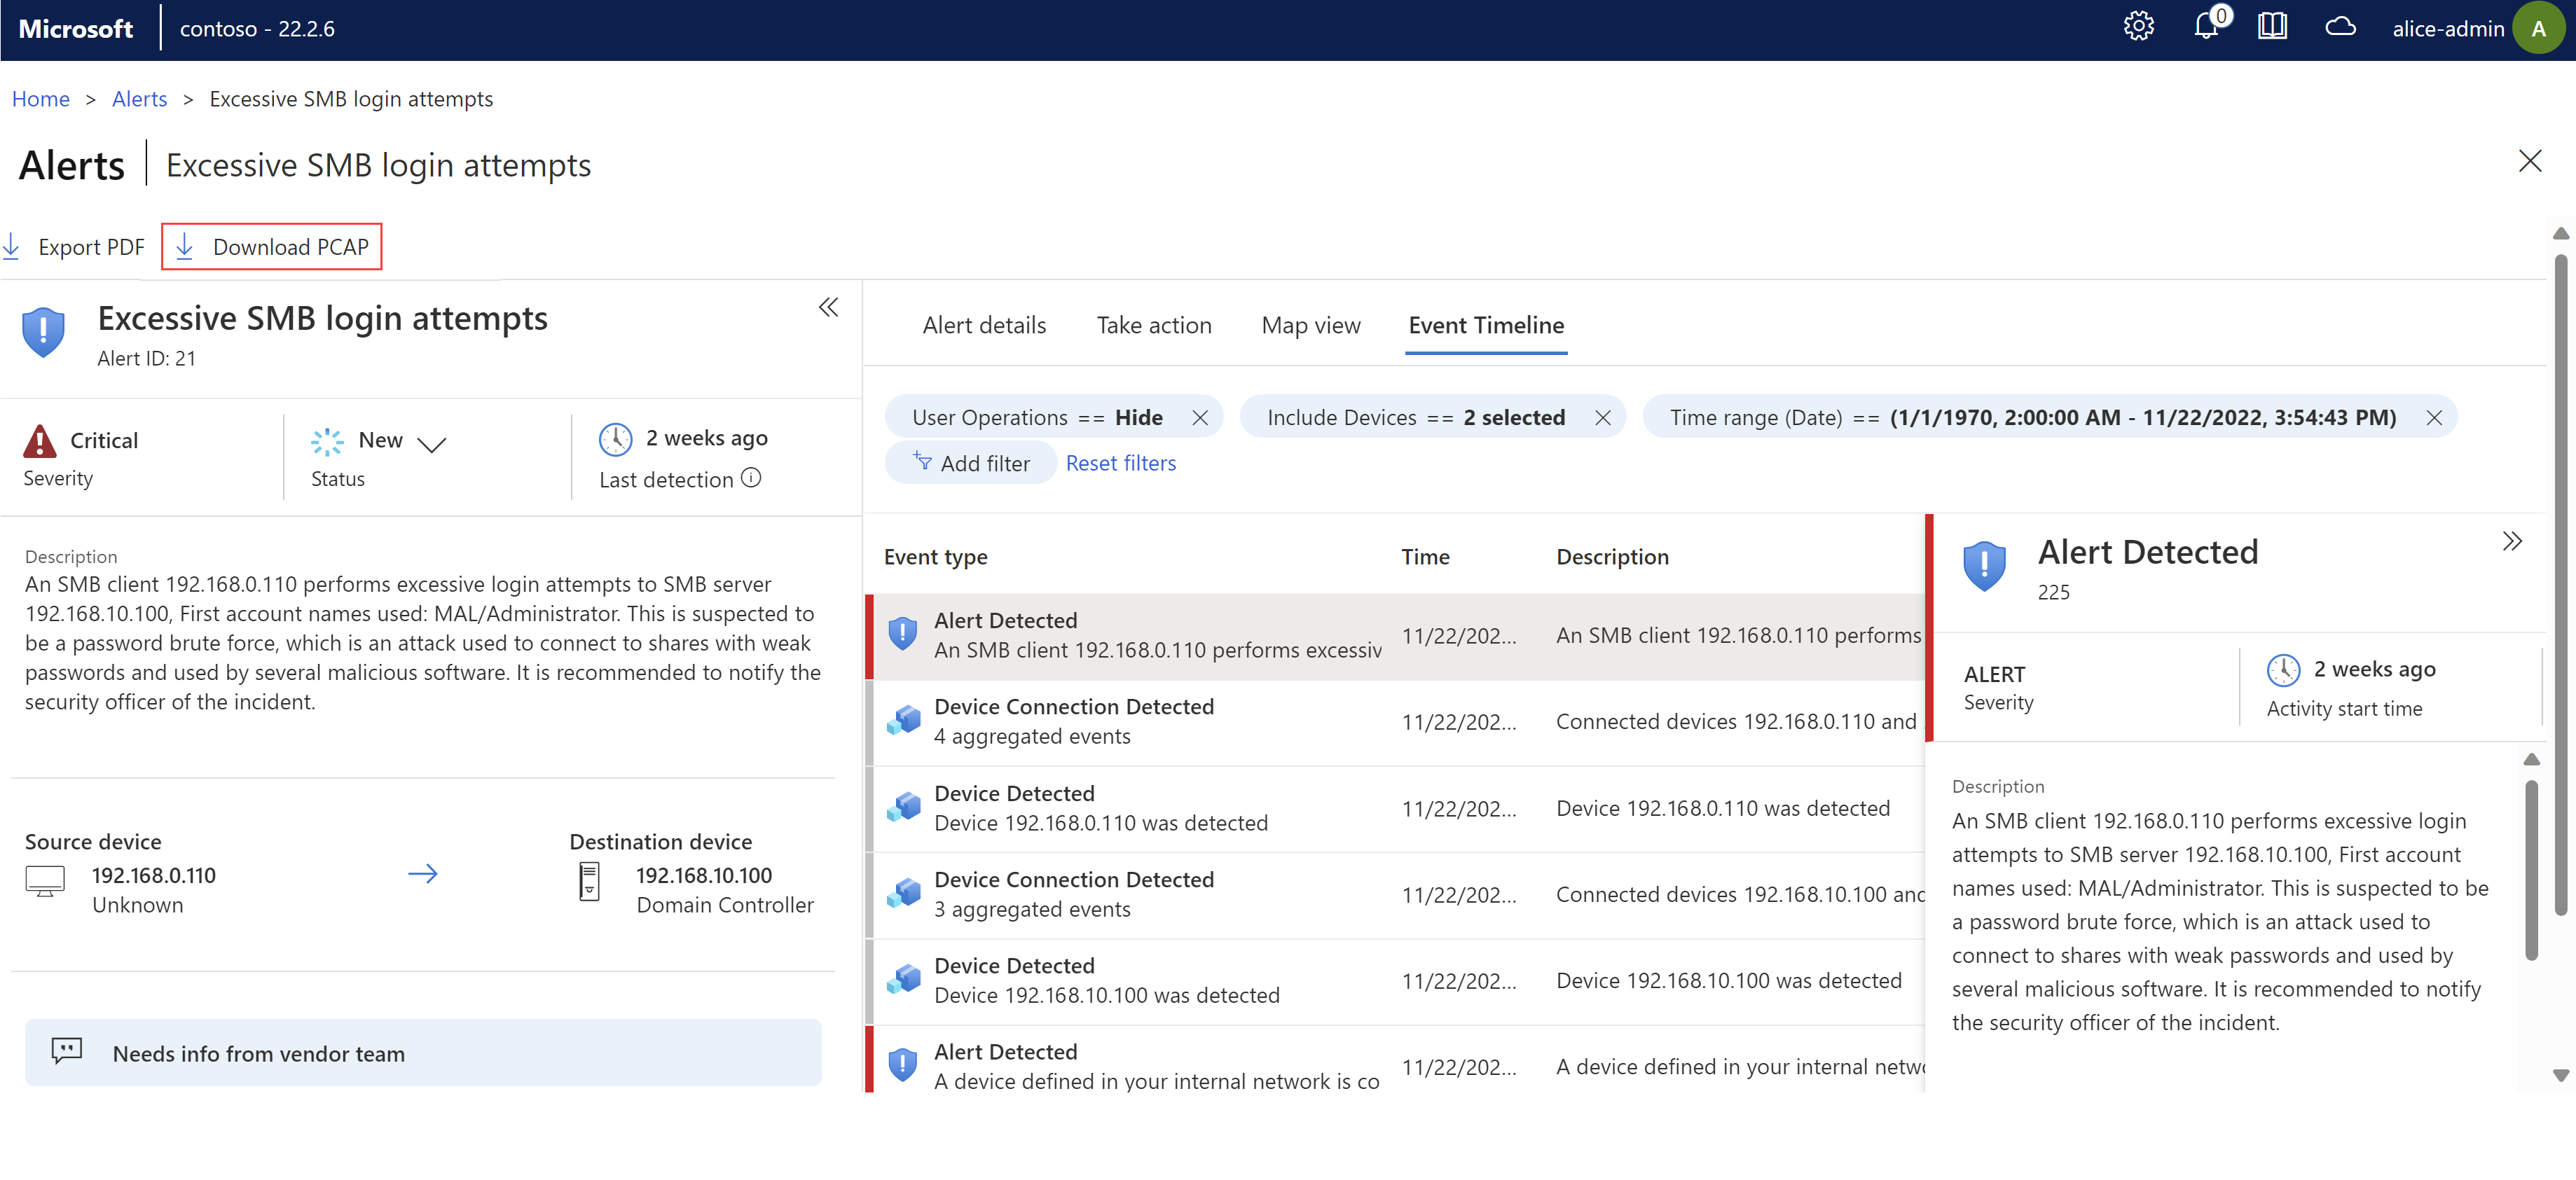Click the Add filter button
The width and height of the screenshot is (2576, 1180).
click(970, 463)
